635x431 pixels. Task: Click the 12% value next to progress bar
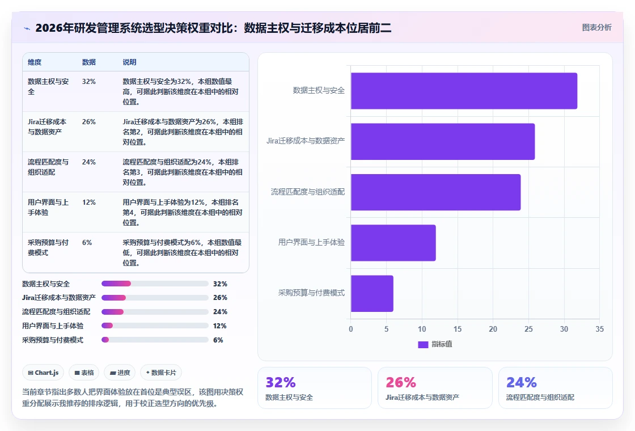pos(220,326)
